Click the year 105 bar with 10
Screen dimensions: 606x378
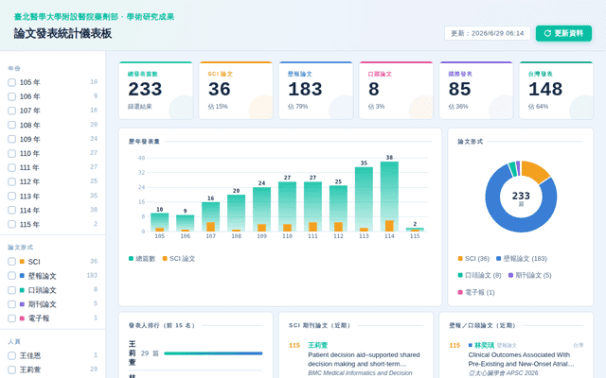click(x=160, y=222)
